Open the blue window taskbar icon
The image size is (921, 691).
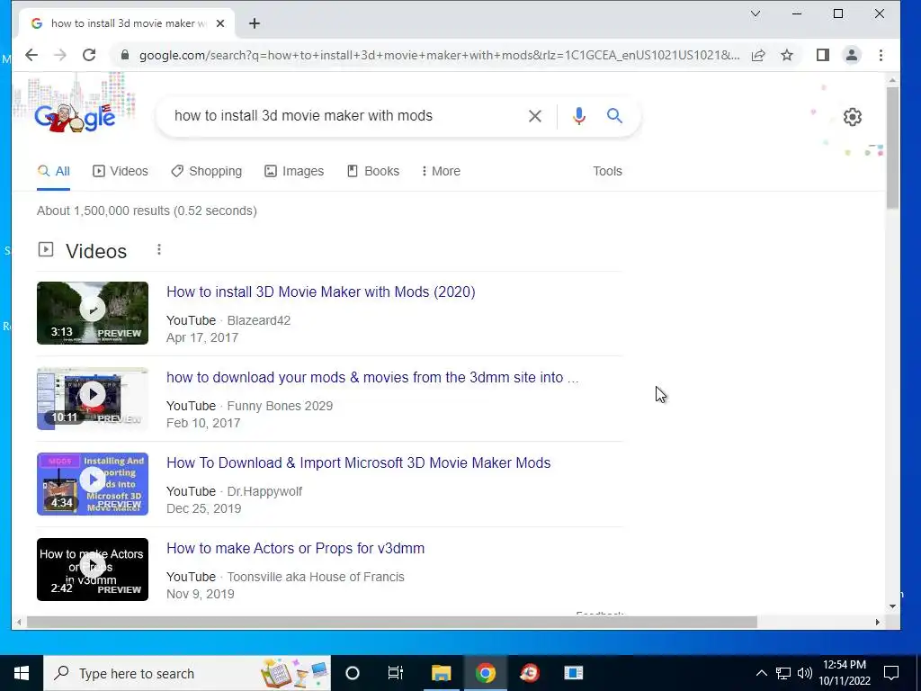[573, 673]
